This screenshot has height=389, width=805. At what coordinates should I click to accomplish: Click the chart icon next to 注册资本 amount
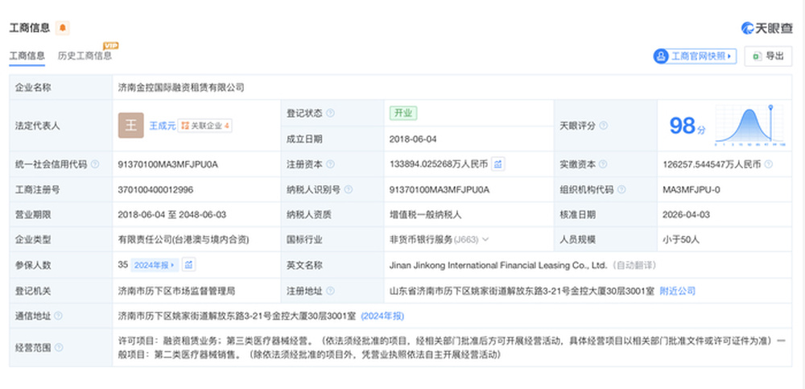499,164
